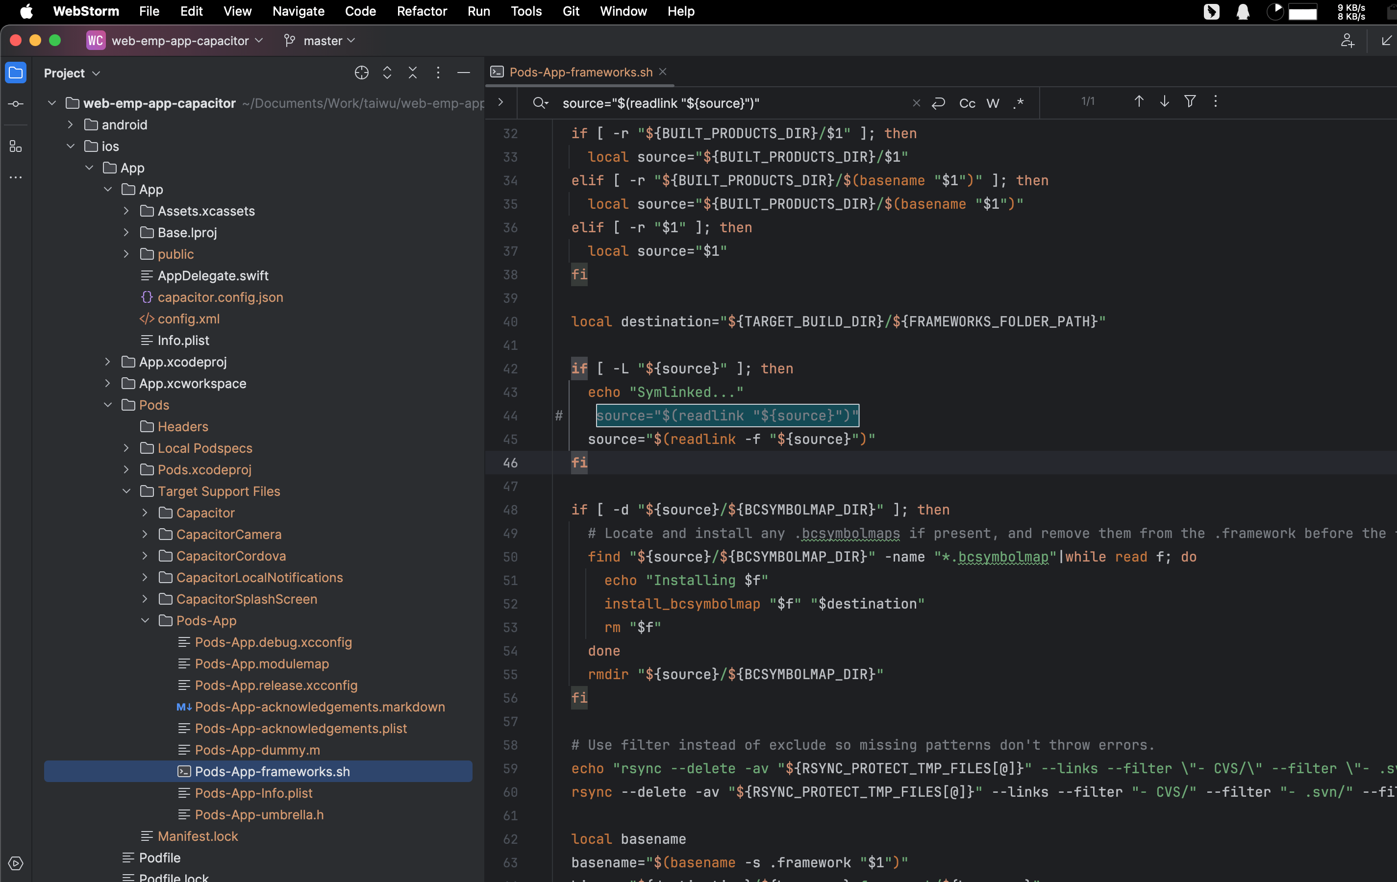Open the search results filter icon
The height and width of the screenshot is (882, 1397).
(1190, 102)
